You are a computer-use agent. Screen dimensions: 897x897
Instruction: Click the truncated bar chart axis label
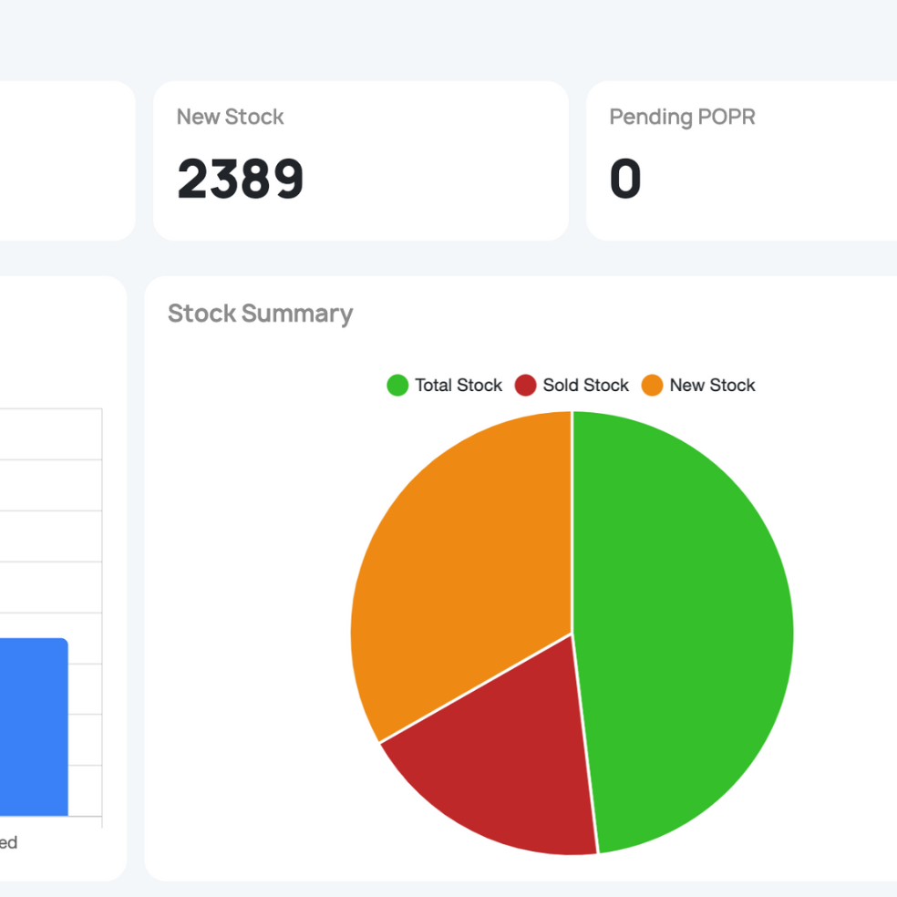8,843
